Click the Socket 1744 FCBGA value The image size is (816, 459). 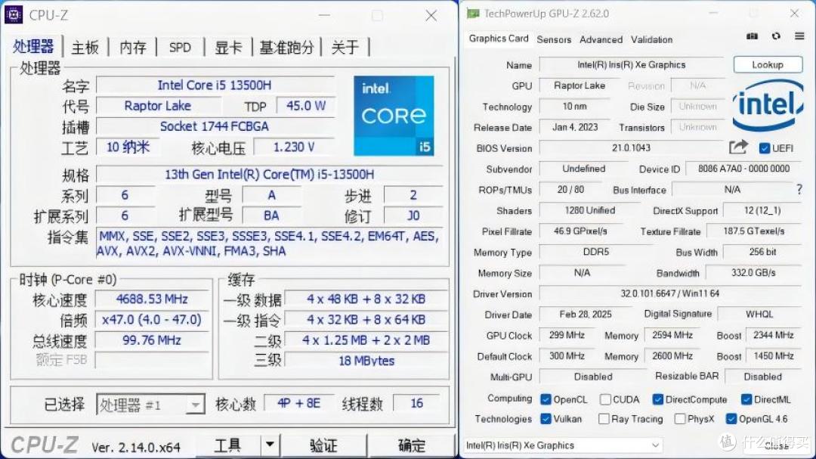pyautogui.click(x=215, y=126)
